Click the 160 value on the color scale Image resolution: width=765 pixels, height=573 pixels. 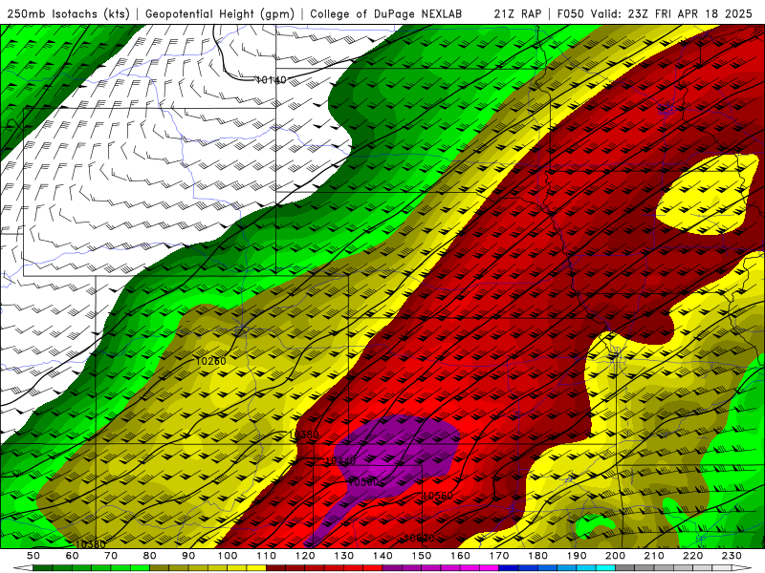click(460, 556)
